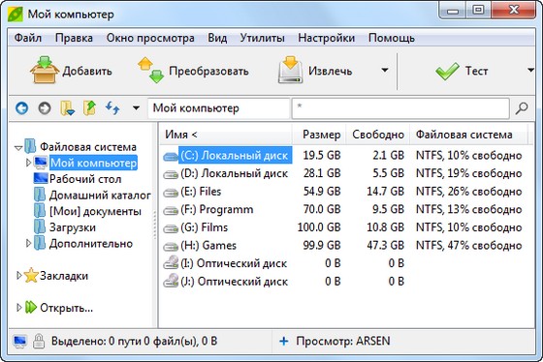The width and height of the screenshot is (543, 362).
Task: Click the go up one folder icon
Action: point(89,108)
